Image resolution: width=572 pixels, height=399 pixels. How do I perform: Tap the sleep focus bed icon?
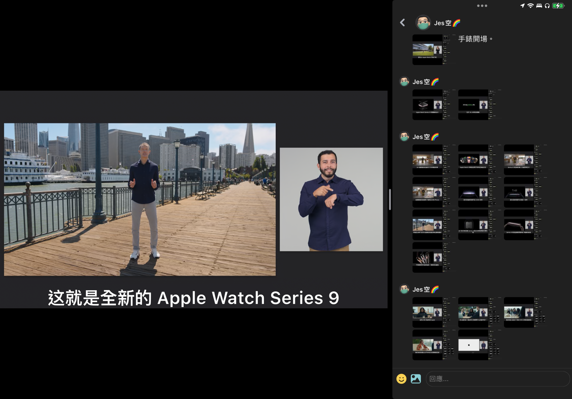tap(539, 6)
